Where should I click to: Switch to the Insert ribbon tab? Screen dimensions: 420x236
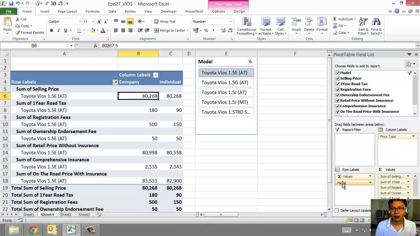pyautogui.click(x=45, y=11)
